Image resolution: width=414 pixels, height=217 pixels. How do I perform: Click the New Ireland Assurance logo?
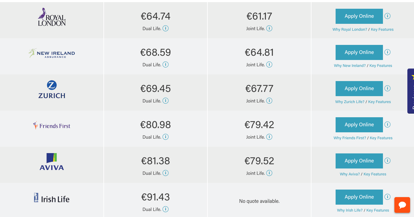52,53
